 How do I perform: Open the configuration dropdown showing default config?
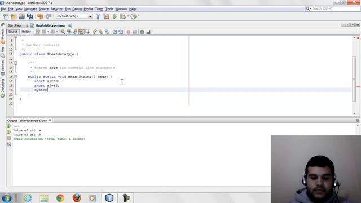coord(74,16)
